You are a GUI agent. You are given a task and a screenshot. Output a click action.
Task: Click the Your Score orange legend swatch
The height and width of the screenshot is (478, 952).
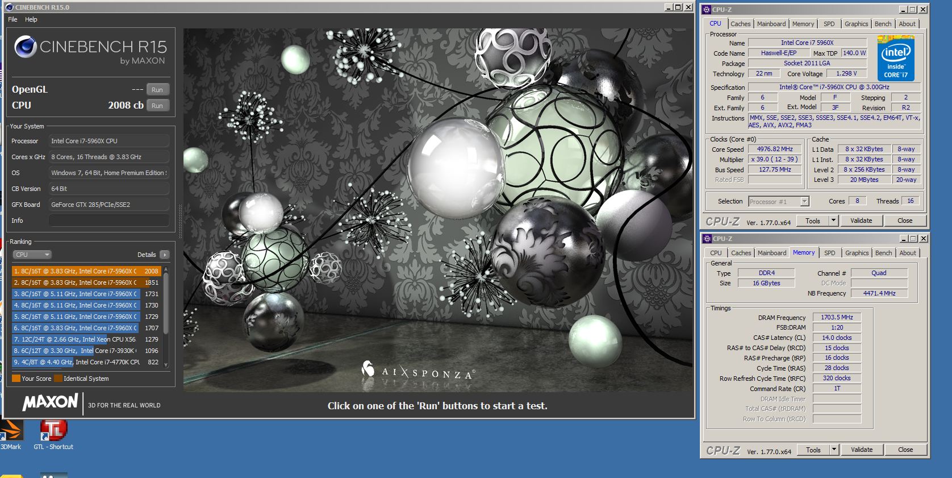16,379
